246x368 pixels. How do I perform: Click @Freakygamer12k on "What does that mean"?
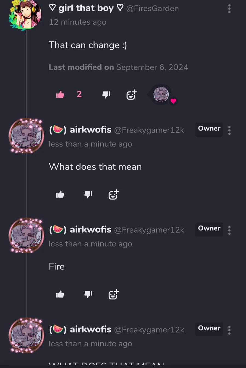149,130
